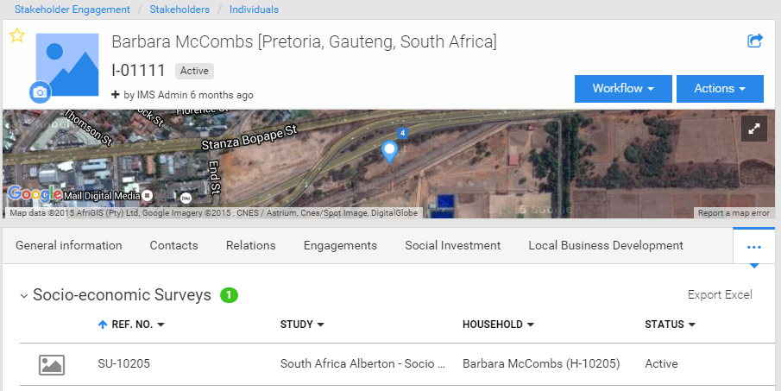Click route 4 shield marker on map
Screen dimensions: 781x391
coord(402,133)
